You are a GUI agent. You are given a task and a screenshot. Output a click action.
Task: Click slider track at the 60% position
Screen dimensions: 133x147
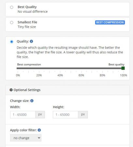coord(81,68)
